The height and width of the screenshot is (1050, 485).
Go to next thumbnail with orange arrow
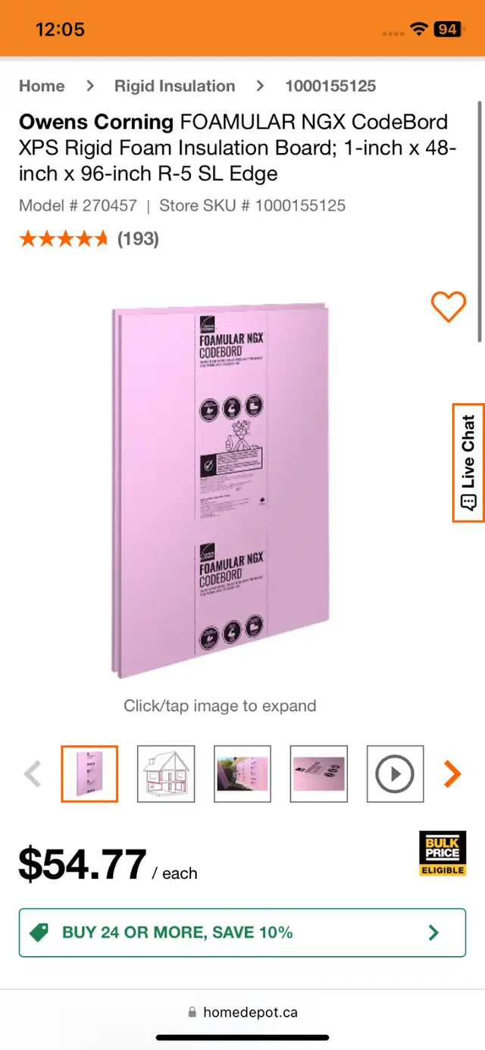tap(452, 773)
